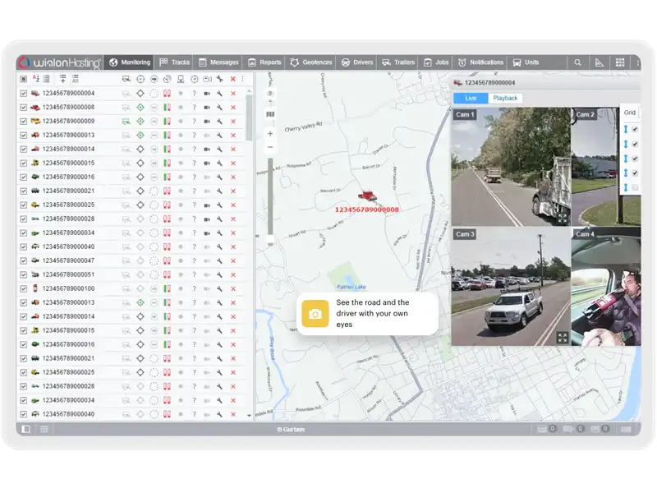Open the Tracks tab
The image size is (657, 493).
(x=175, y=62)
